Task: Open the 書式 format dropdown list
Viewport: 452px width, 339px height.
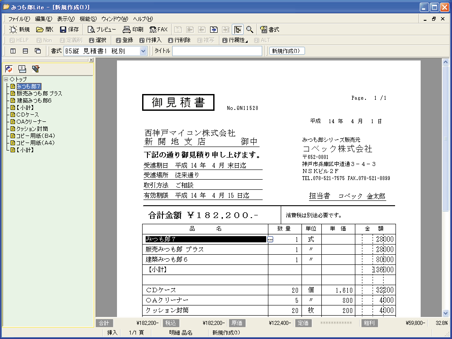Action: click(x=143, y=51)
